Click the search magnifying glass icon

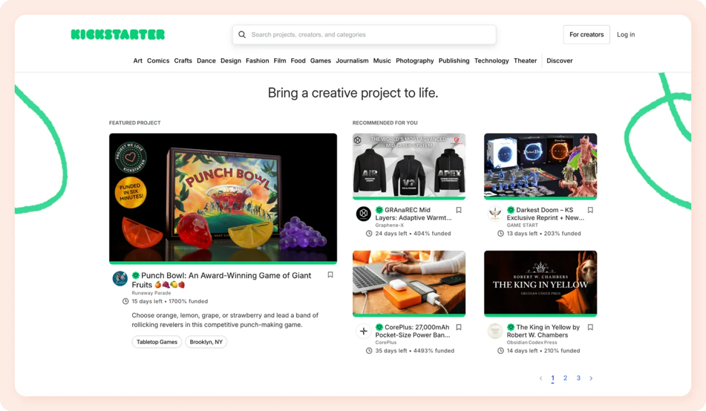pyautogui.click(x=242, y=34)
